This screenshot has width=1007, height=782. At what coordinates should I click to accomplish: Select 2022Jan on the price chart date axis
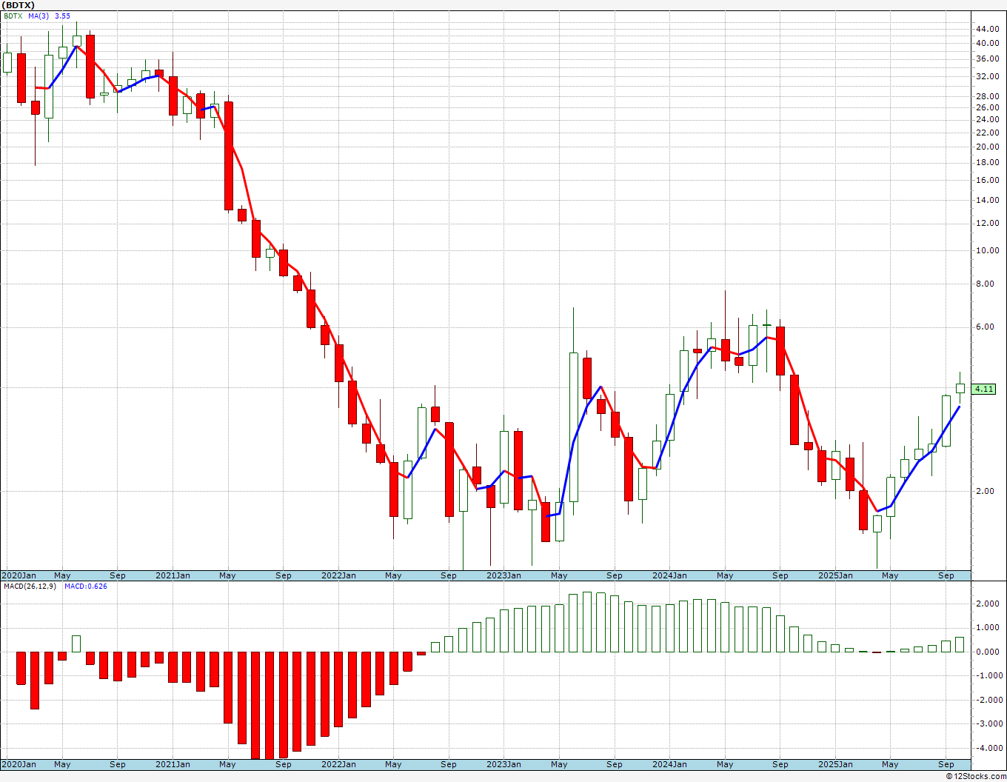[x=338, y=575]
